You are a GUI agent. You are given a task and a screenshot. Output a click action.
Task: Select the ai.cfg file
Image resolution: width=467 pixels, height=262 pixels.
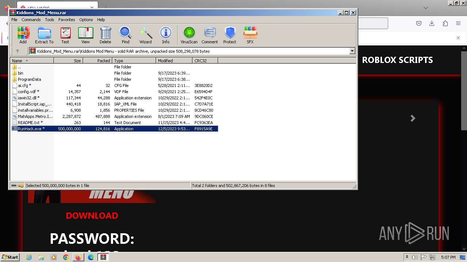[115, 86]
